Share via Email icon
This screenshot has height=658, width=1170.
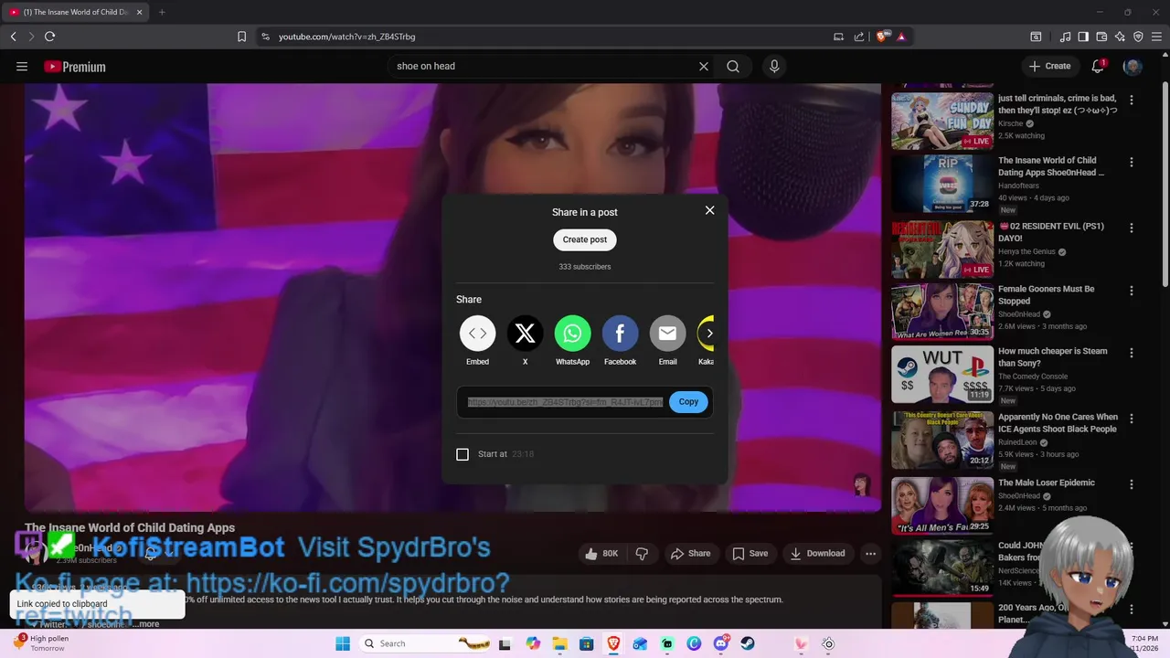[x=667, y=334]
